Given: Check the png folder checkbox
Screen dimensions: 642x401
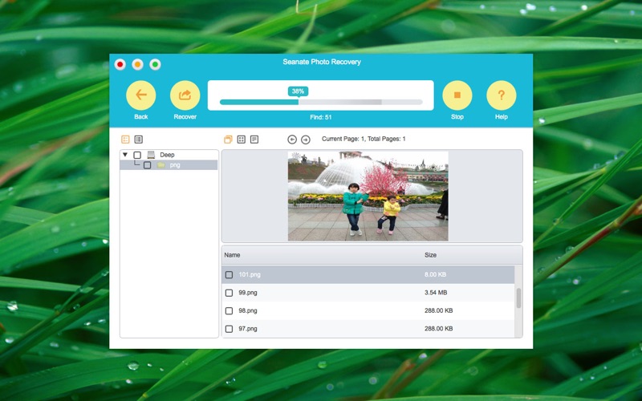Looking at the screenshot, I should pyautogui.click(x=148, y=165).
